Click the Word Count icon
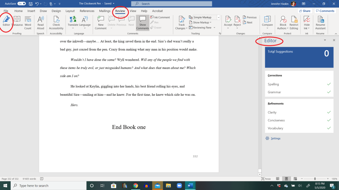The height and width of the screenshot is (190, 339). point(28,22)
